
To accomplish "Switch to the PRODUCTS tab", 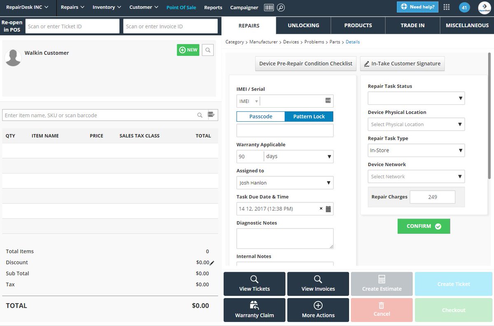I will click(x=358, y=25).
